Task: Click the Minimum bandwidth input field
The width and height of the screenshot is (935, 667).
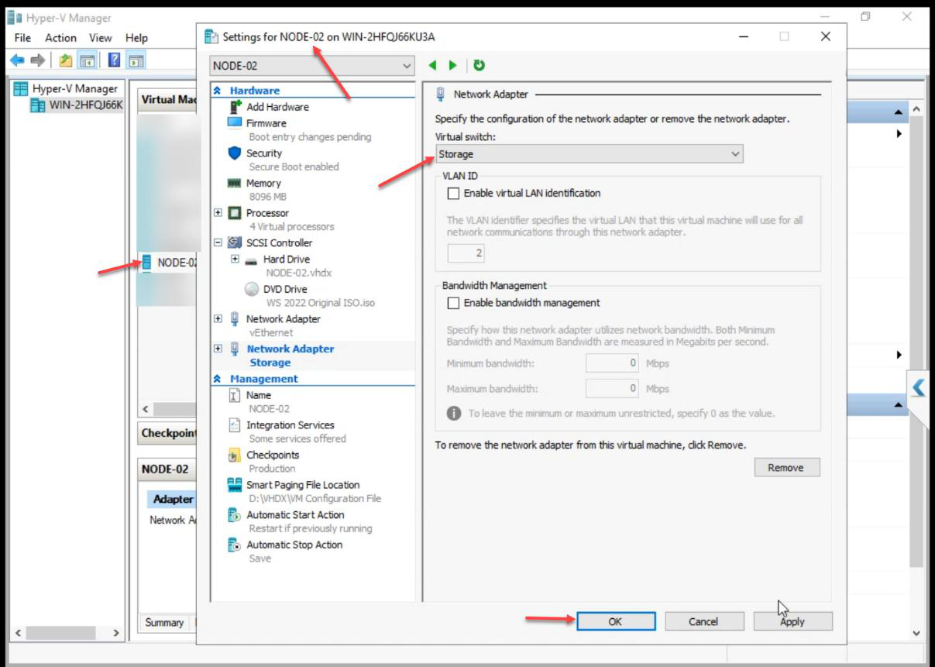Action: pyautogui.click(x=612, y=363)
